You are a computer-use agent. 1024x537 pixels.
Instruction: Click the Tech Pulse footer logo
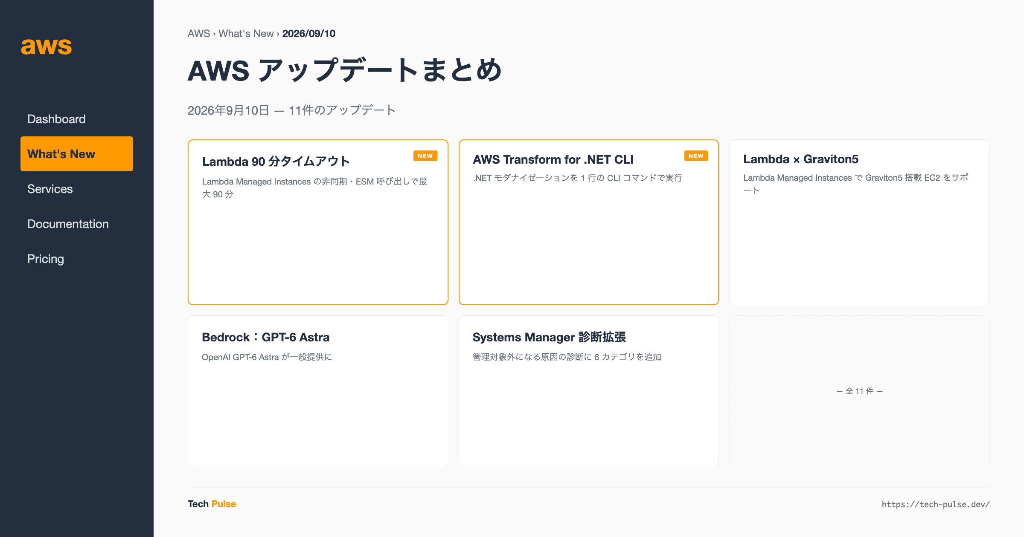[x=212, y=504]
